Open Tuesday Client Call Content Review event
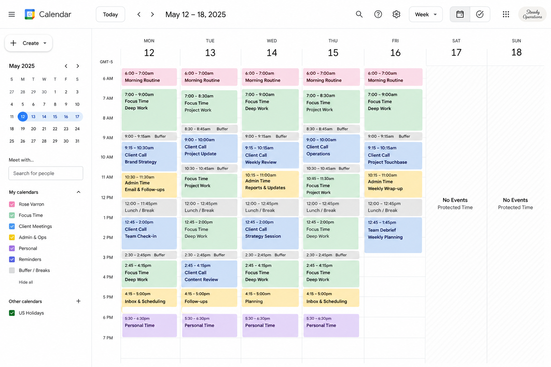The height and width of the screenshot is (367, 551). click(209, 274)
